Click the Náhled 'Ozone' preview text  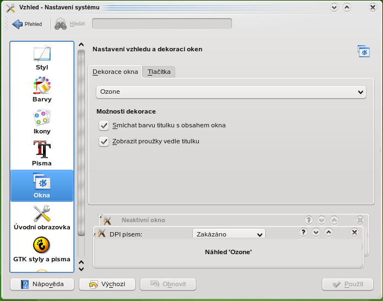(228, 252)
